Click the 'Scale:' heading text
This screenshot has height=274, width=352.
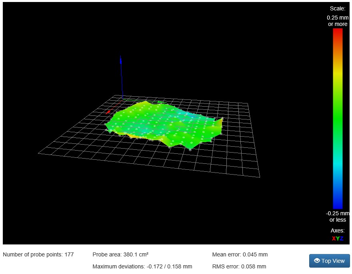(337, 8)
